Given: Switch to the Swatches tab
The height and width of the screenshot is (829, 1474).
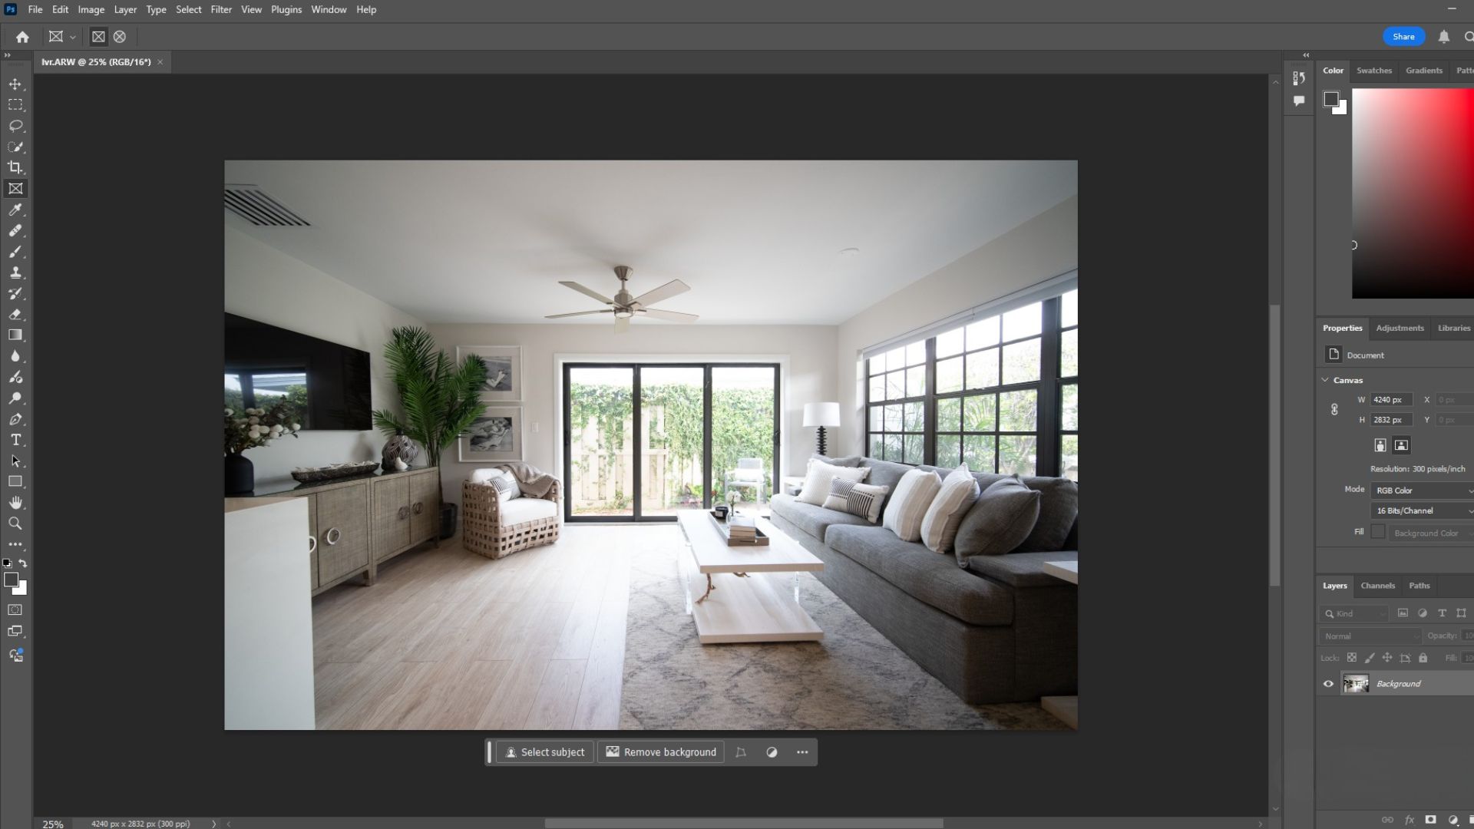Looking at the screenshot, I should [1373, 71].
